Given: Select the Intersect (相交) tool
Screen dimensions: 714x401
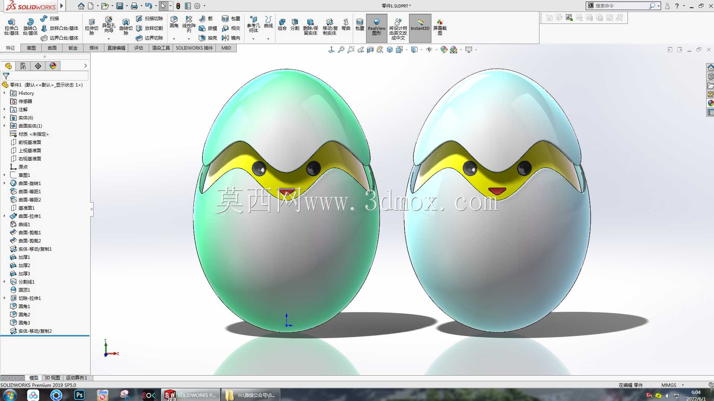Looking at the screenshot, I should pos(231,28).
